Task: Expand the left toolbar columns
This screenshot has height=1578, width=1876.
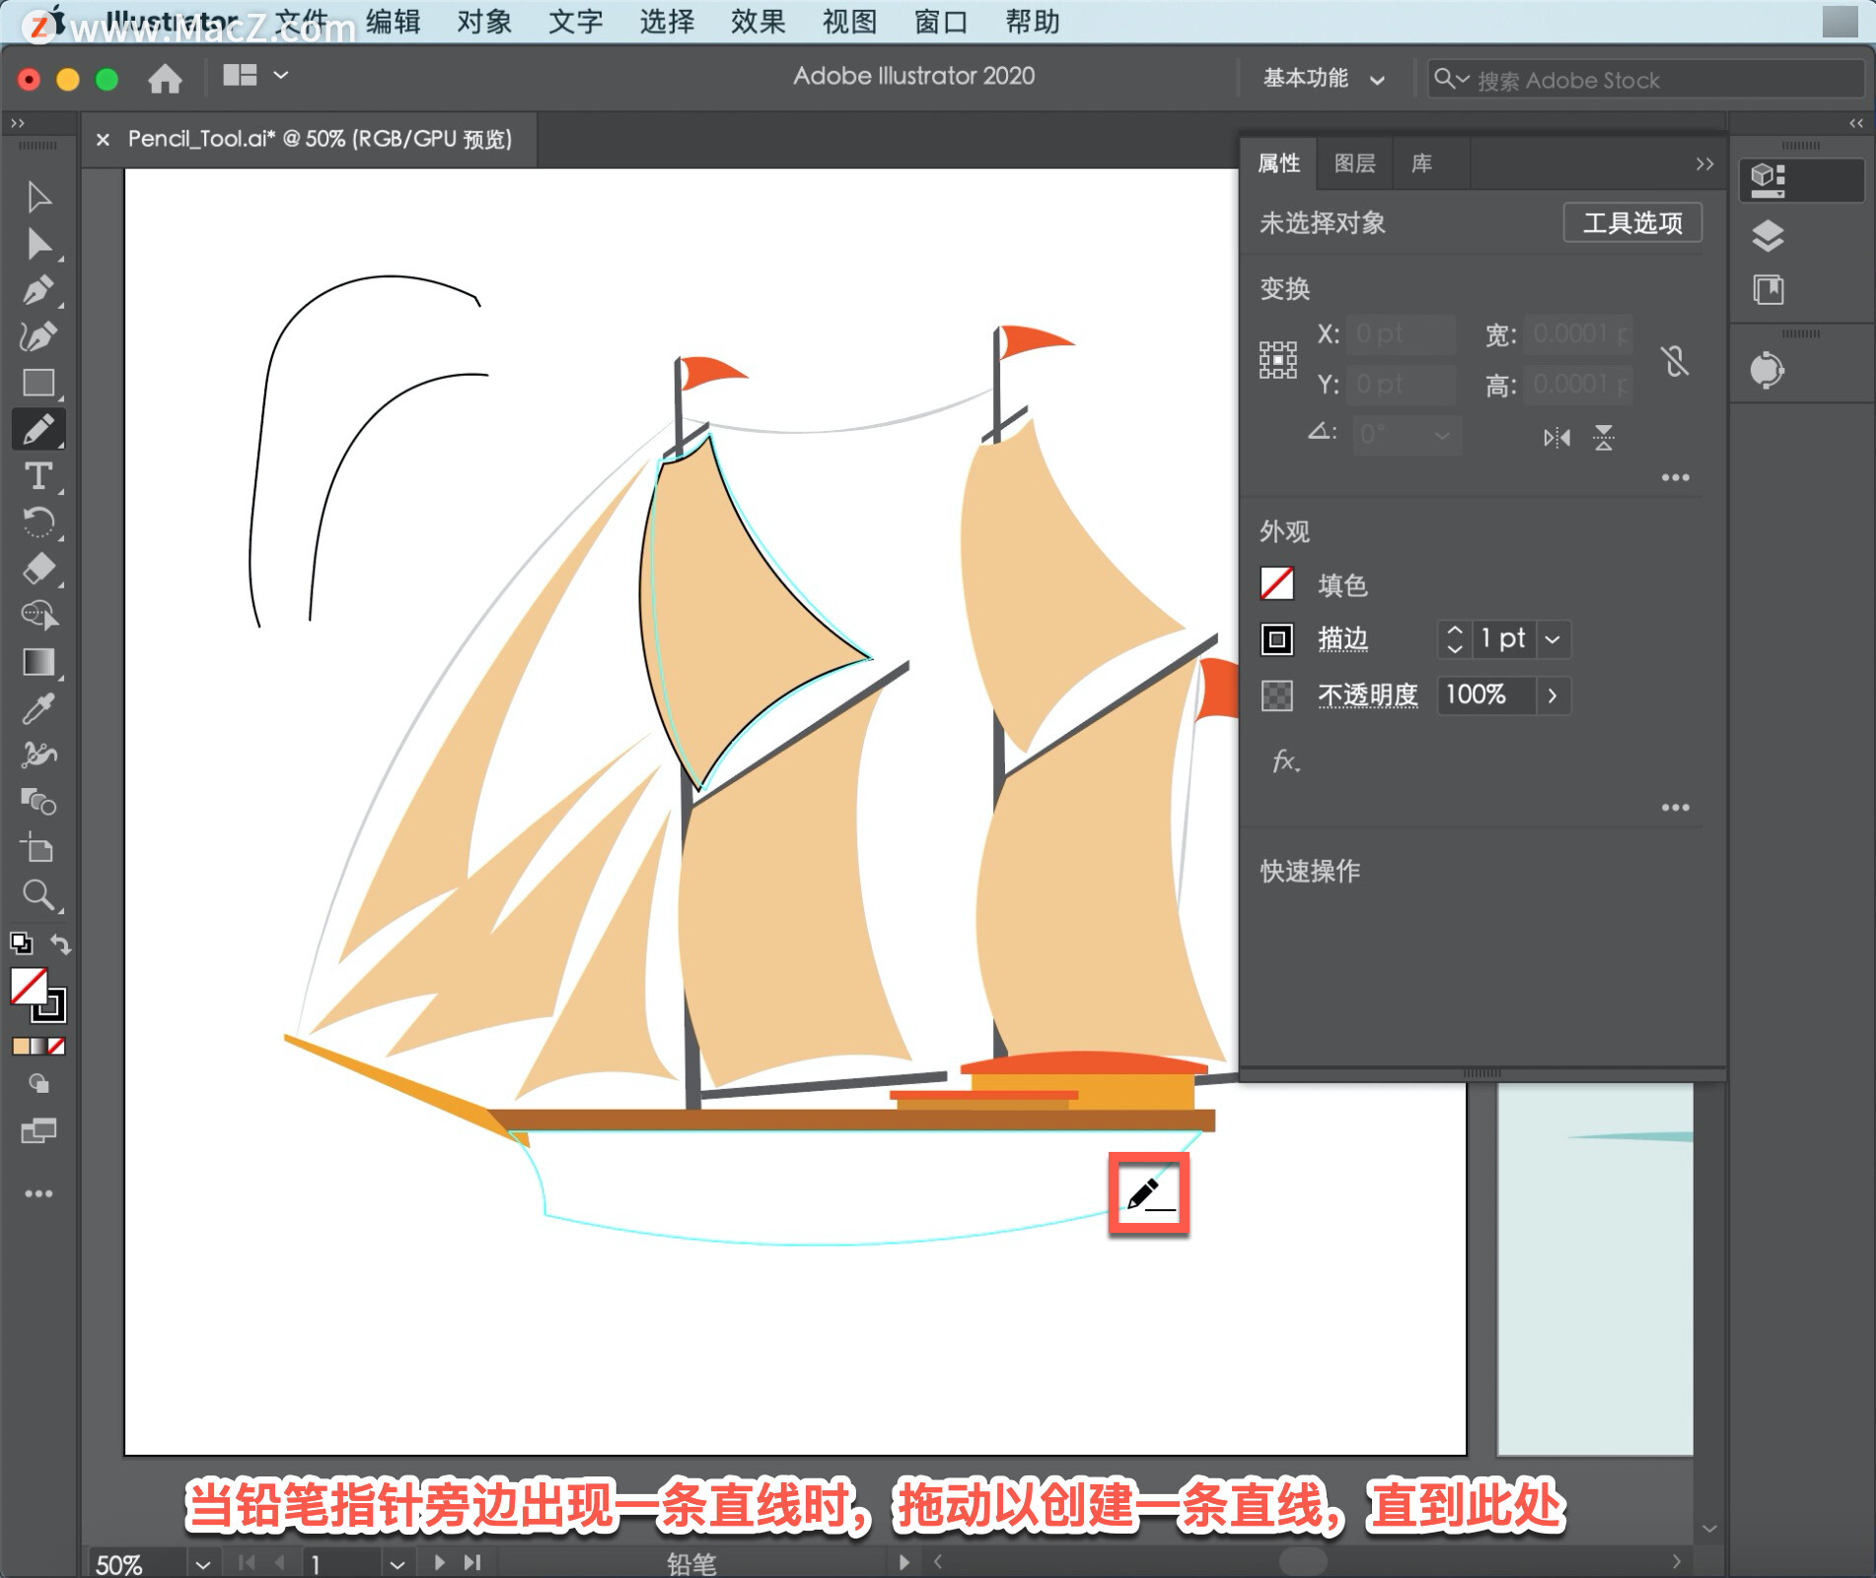Action: click(x=17, y=123)
